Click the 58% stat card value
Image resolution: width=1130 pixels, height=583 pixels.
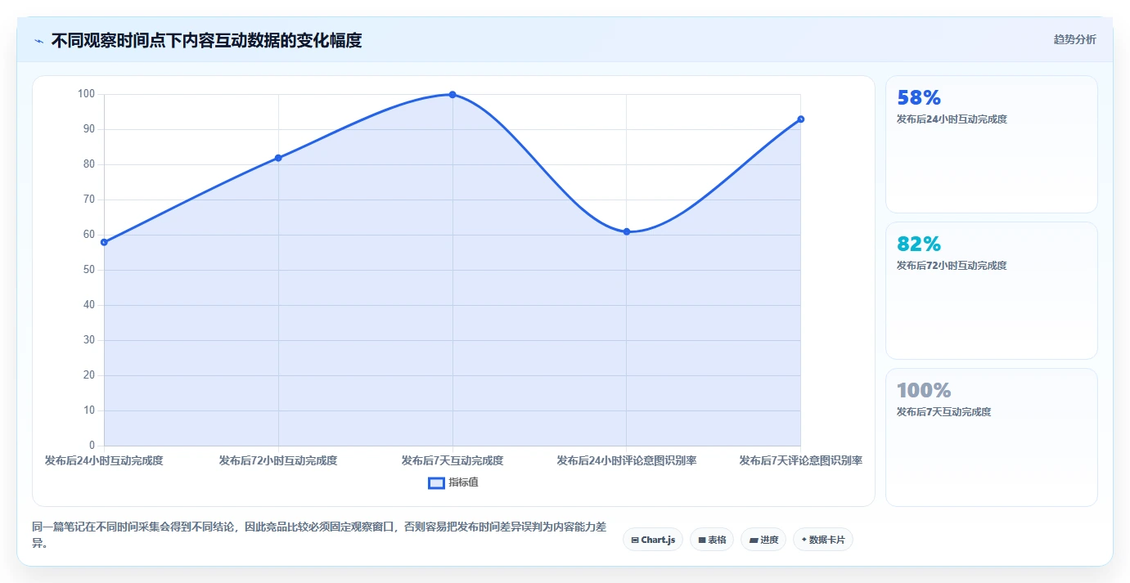[x=919, y=98]
